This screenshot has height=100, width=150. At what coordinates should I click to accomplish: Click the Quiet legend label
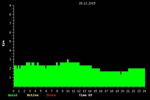click(13, 95)
